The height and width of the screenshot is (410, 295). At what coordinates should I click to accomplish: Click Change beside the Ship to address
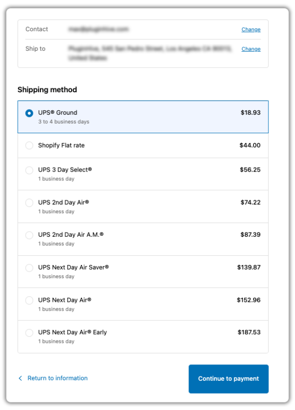[251, 49]
